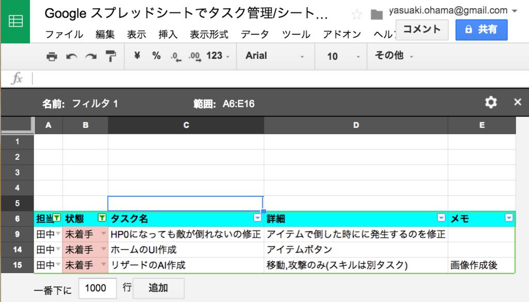
Task: Select cell 移動,攻撃のみ(スキルは別タスク)
Action: [356, 265]
